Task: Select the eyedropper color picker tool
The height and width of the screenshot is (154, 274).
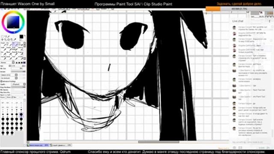Action: 15,40
